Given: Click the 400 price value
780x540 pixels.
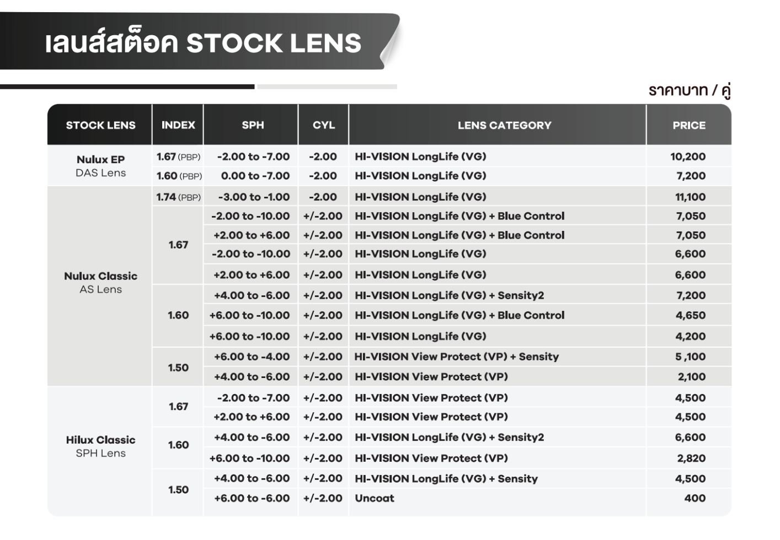Looking at the screenshot, I should (694, 499).
